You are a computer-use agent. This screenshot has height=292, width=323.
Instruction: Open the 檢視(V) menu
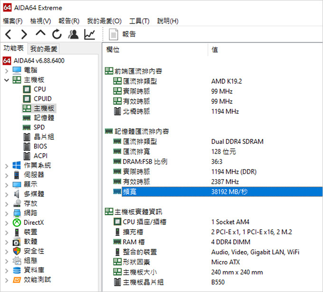click(x=40, y=21)
